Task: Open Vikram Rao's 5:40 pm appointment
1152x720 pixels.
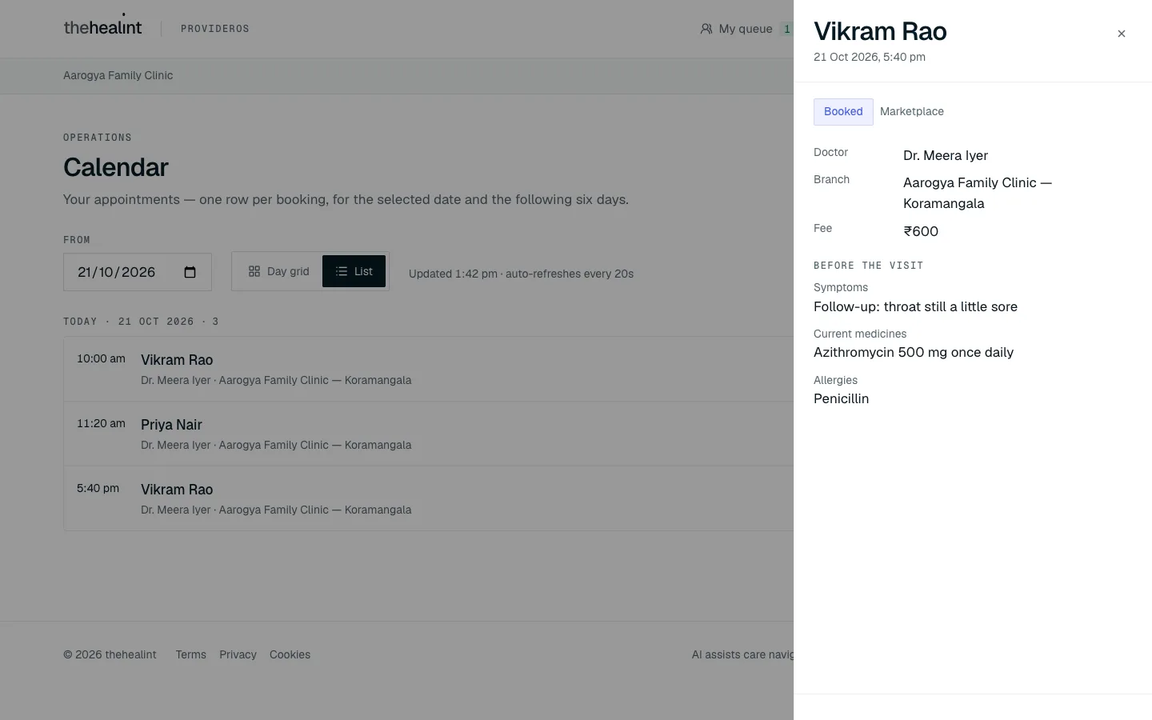Action: (429, 498)
